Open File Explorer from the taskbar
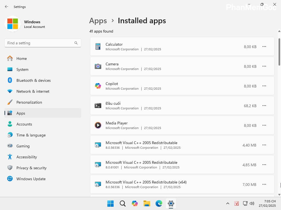Viewport: 281px width, 210px height. (x=147, y=203)
